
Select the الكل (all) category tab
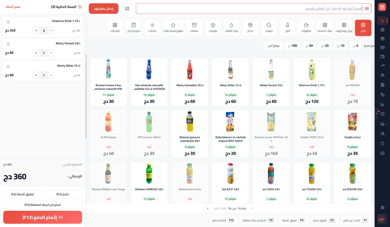click(363, 28)
